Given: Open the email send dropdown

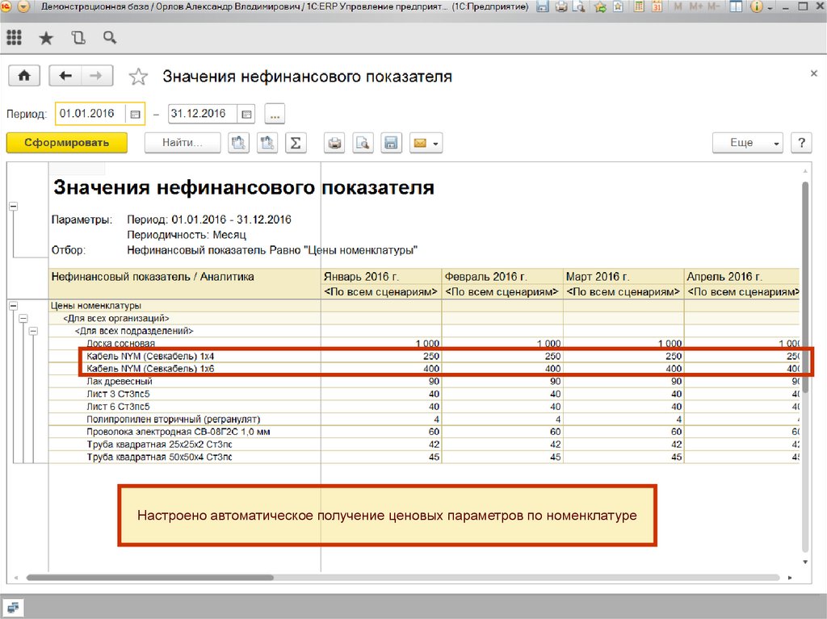Looking at the screenshot, I should pyautogui.click(x=426, y=143).
